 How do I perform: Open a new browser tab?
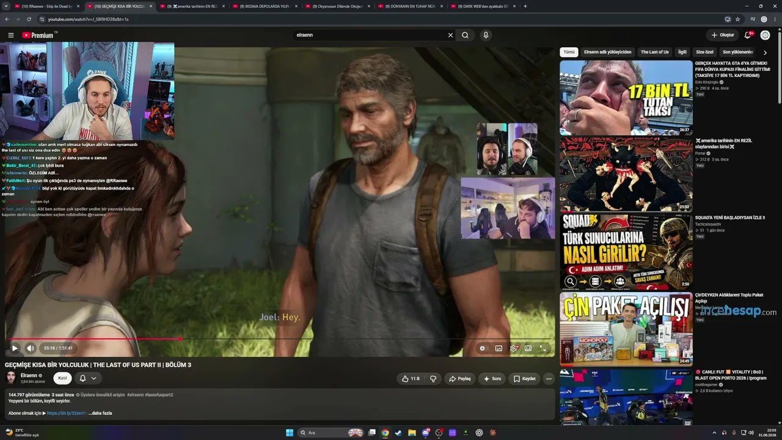coord(525,6)
